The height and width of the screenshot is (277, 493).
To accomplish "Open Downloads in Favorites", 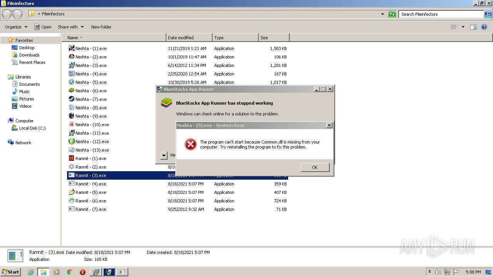I will [x=29, y=55].
